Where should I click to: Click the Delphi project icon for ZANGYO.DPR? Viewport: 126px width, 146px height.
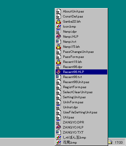point(59,122)
